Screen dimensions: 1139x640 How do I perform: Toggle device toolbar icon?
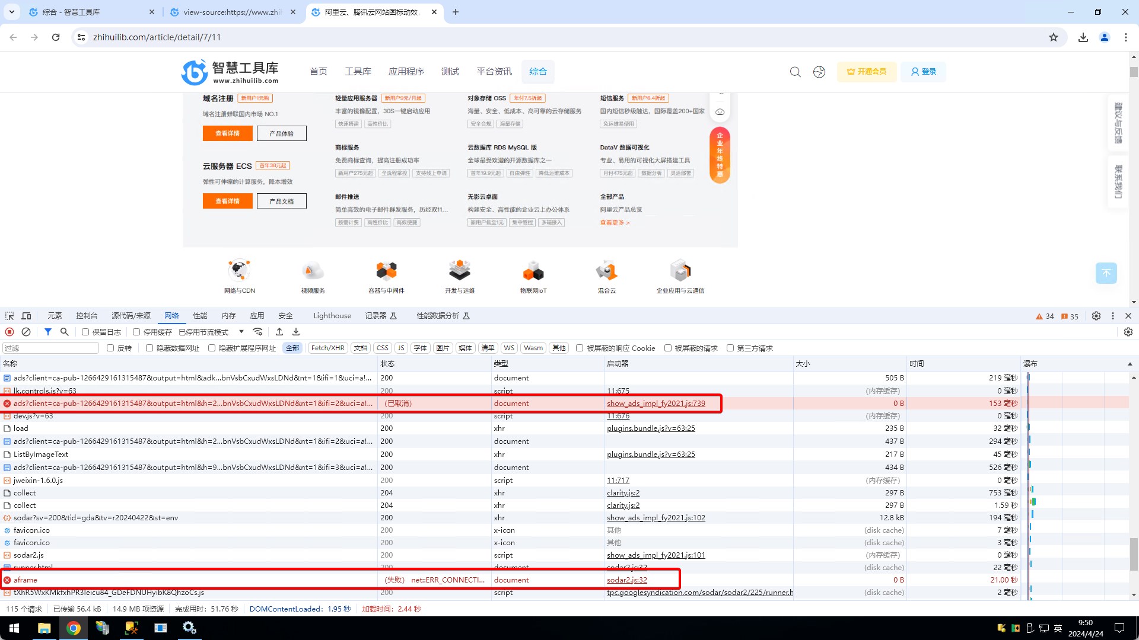[x=26, y=316]
